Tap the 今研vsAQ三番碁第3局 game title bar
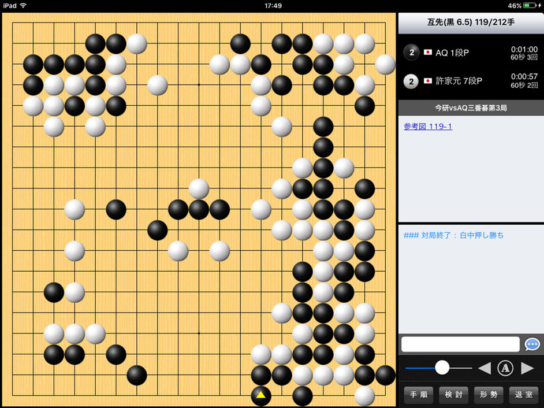Image resolution: width=544 pixels, height=408 pixels. pyautogui.click(x=471, y=108)
